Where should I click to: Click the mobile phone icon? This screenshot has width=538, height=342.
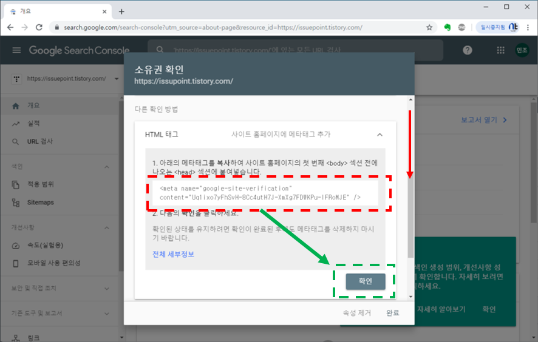tap(16, 264)
